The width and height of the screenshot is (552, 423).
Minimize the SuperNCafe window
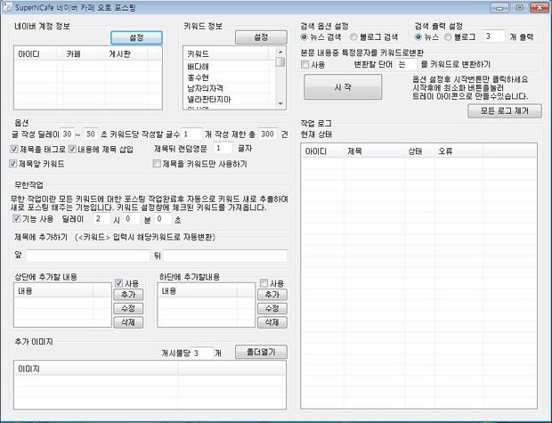tap(499, 7)
